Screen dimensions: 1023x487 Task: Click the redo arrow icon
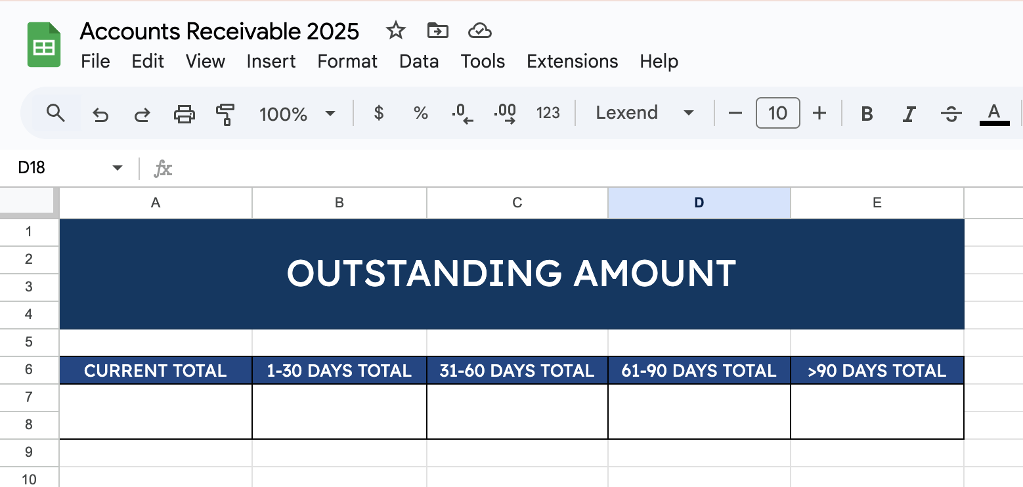(x=142, y=114)
